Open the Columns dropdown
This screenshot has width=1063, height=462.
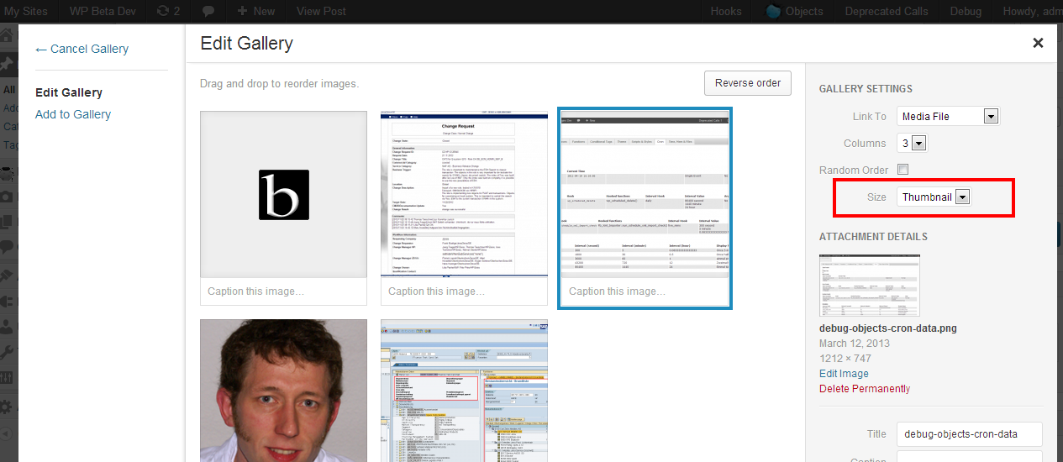(912, 143)
